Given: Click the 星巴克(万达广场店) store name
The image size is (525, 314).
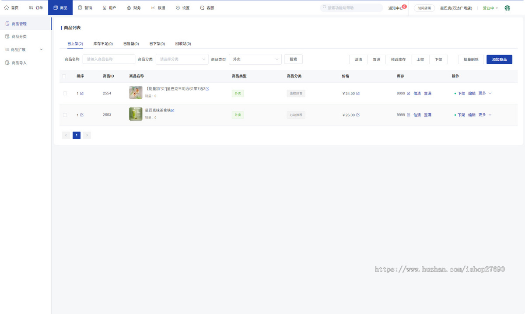Looking at the screenshot, I should click(456, 8).
